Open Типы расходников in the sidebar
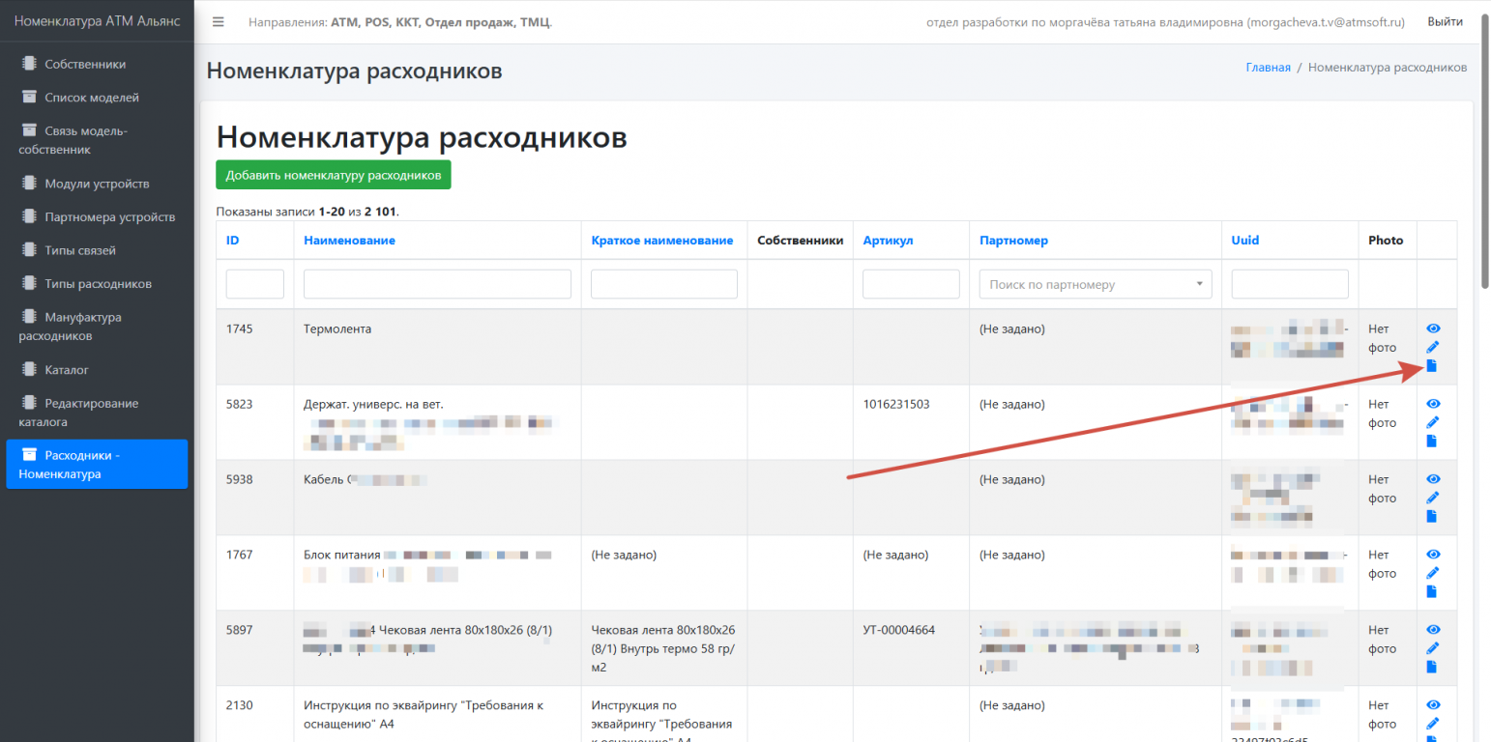The height and width of the screenshot is (742, 1491). 98,284
